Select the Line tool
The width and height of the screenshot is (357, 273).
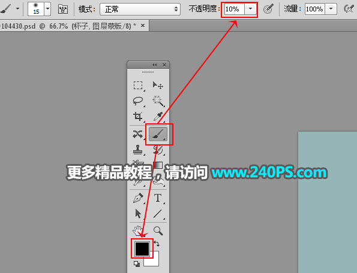158,214
